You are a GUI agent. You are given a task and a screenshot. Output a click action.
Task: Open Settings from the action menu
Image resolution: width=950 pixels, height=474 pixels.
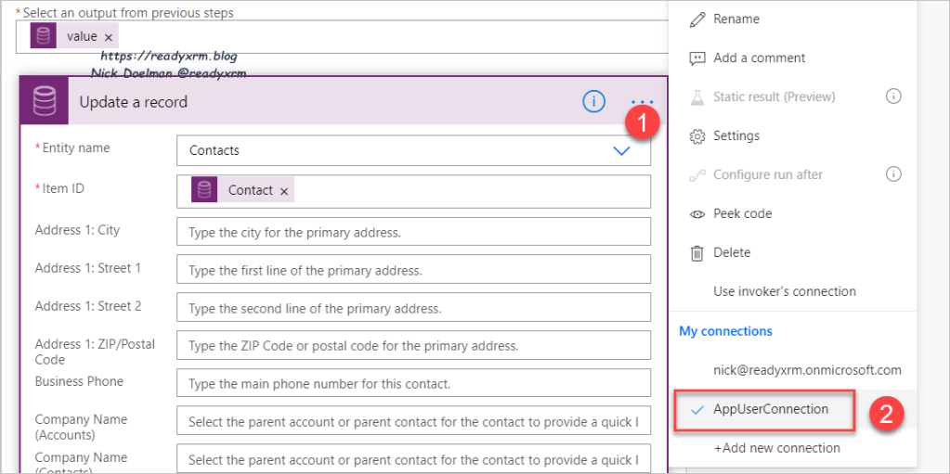(x=735, y=135)
